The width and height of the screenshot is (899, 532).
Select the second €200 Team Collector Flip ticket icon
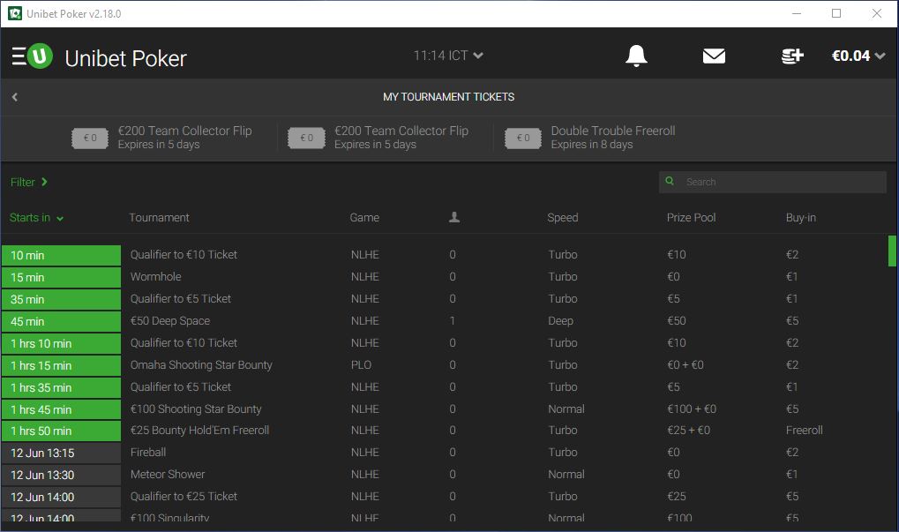(x=306, y=139)
